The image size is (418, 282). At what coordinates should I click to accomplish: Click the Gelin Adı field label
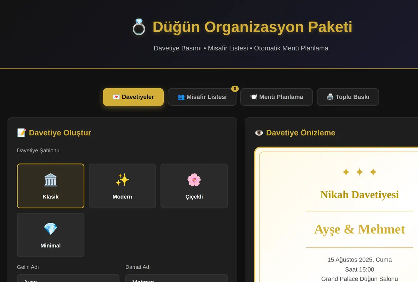pyautogui.click(x=28, y=267)
